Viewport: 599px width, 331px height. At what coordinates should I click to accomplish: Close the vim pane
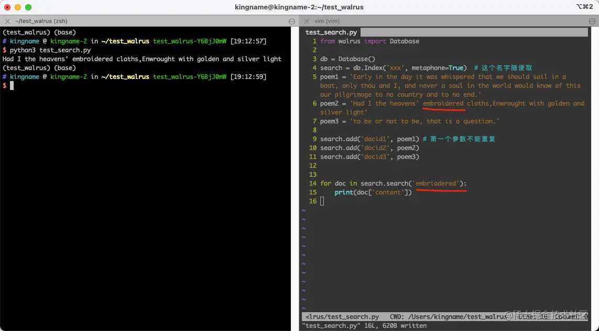(307, 21)
